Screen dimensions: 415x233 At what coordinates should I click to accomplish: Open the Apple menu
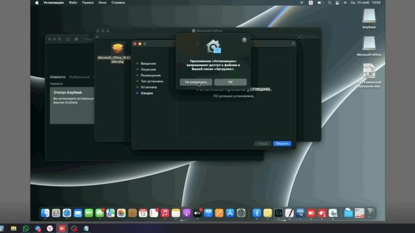coord(37,3)
